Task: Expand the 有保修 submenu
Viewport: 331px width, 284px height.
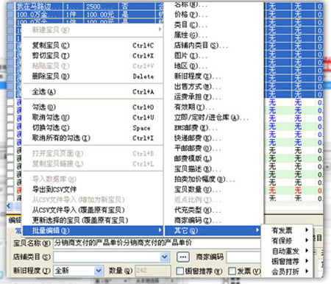Action: pyautogui.click(x=287, y=241)
